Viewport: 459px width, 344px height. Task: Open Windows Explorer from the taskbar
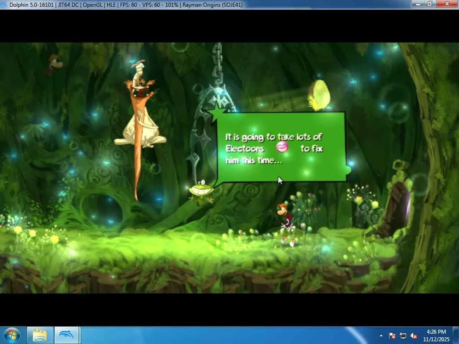point(40,335)
